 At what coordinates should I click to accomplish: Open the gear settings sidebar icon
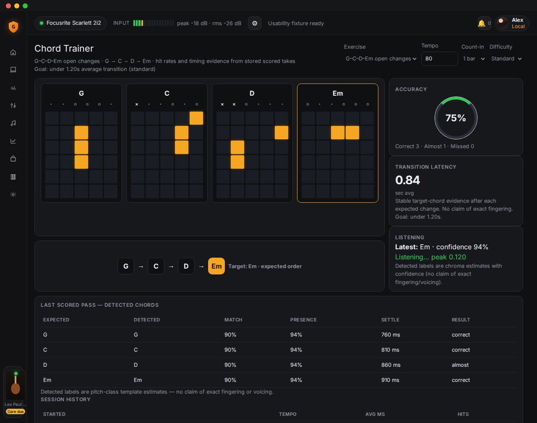point(13,194)
